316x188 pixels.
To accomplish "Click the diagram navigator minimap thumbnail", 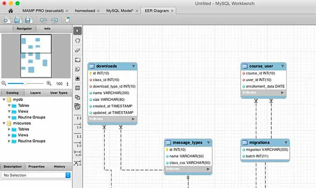I will coord(36,56).
